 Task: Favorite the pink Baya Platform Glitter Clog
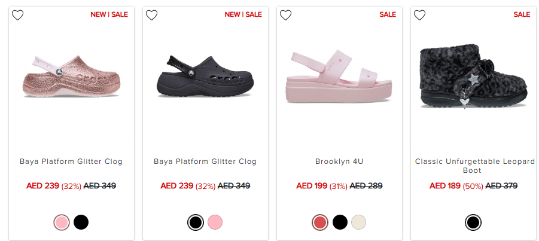click(x=18, y=16)
